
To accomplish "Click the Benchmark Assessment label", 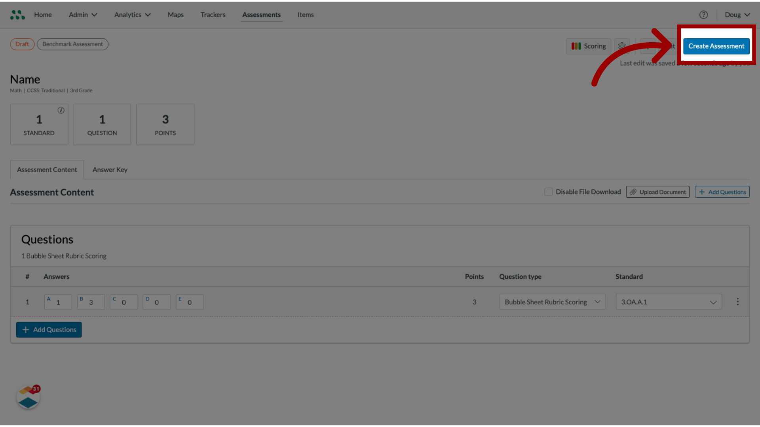I will tap(72, 44).
